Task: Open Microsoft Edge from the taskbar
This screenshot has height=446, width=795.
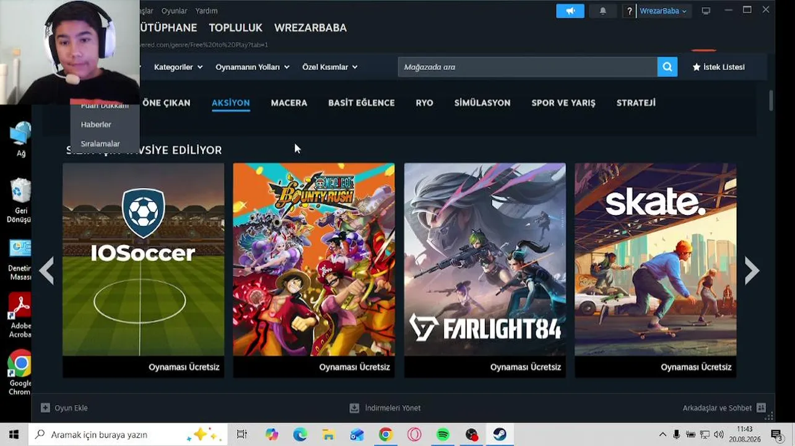Action: pos(300,434)
